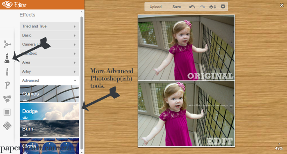Click the PicMonkey monkey logo
The width and height of the screenshot is (287, 154).
click(x=7, y=5)
